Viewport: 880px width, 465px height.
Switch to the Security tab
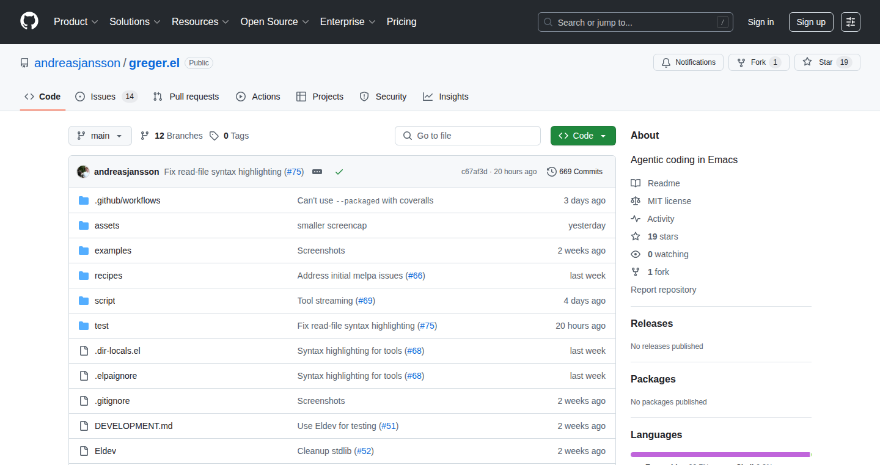click(383, 97)
